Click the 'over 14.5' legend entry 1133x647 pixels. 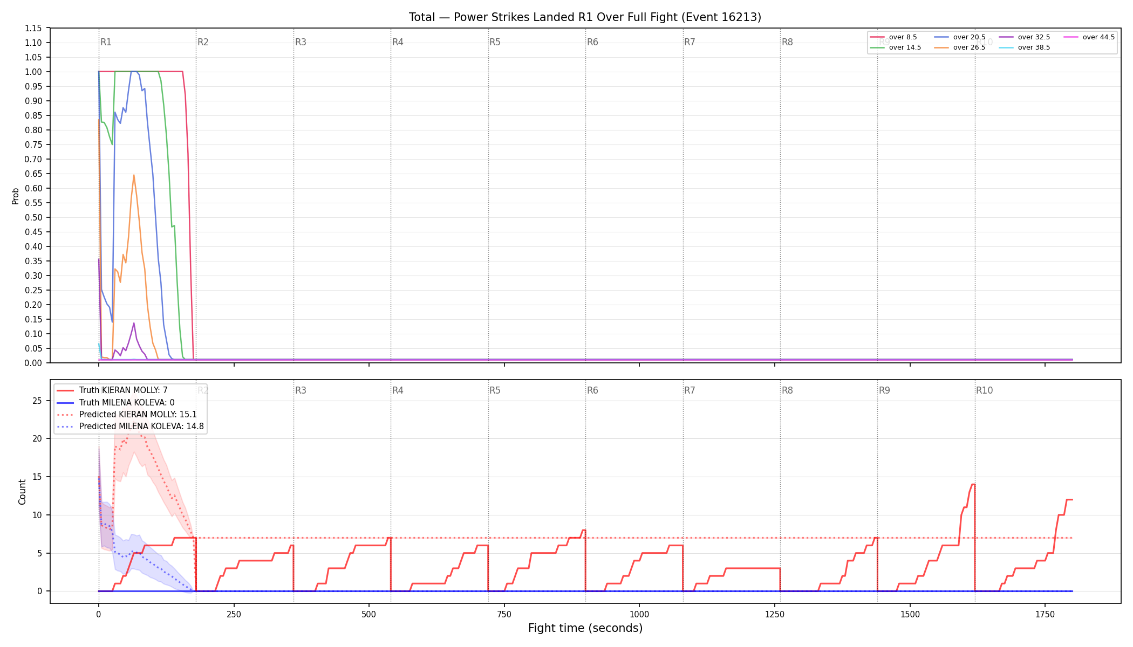[896, 47]
